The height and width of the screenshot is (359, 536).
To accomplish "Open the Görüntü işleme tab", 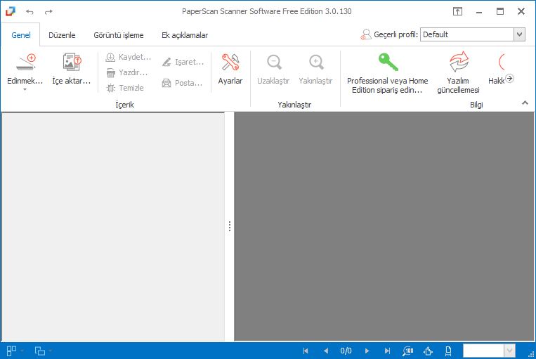I will pyautogui.click(x=119, y=35).
